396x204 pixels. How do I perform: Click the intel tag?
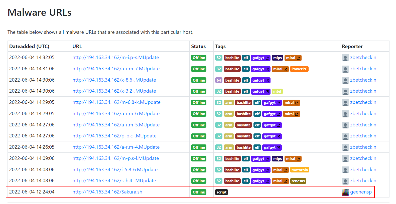(277, 91)
